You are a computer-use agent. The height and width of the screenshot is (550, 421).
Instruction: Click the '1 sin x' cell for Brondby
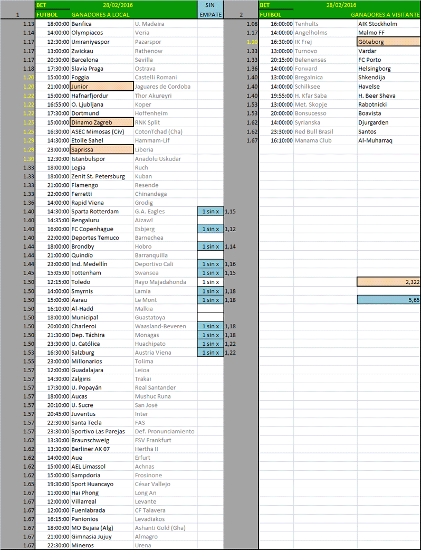(211, 246)
